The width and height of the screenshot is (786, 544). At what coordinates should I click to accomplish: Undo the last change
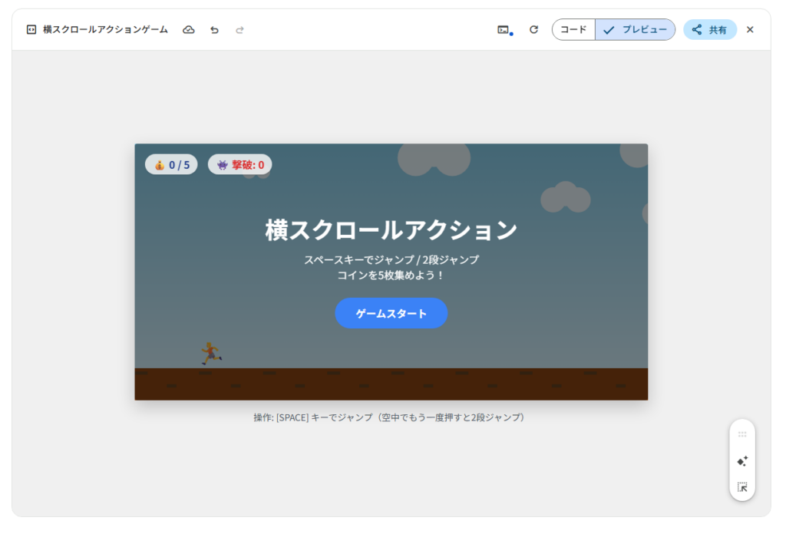[214, 30]
